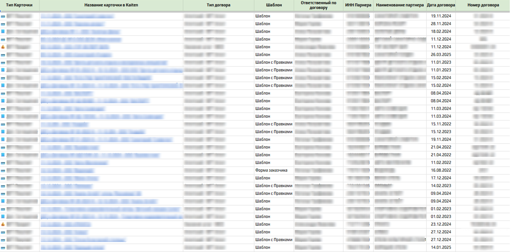Click the Тип Карточки column header
This screenshot has height=252, width=512.
20,5
